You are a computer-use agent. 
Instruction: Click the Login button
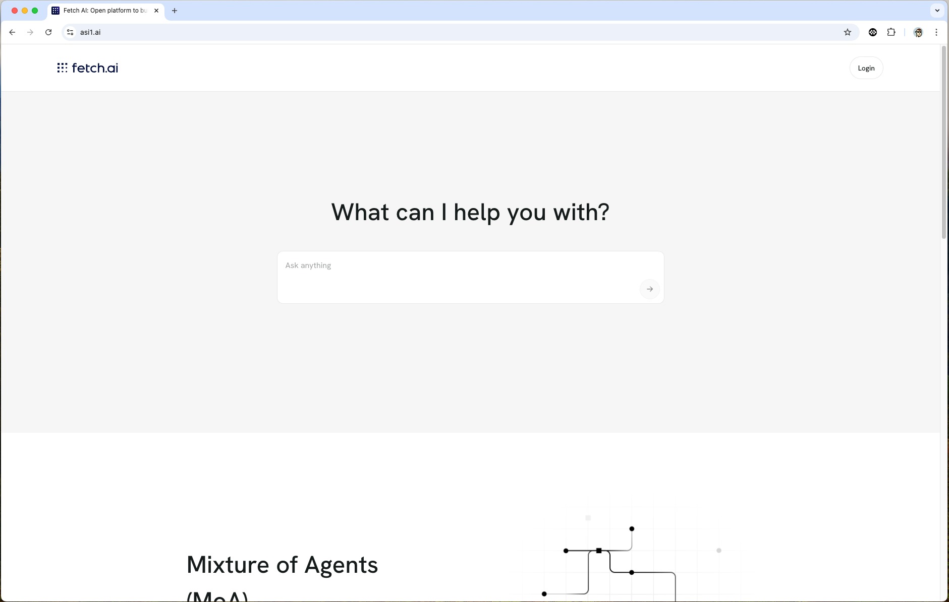[866, 68]
